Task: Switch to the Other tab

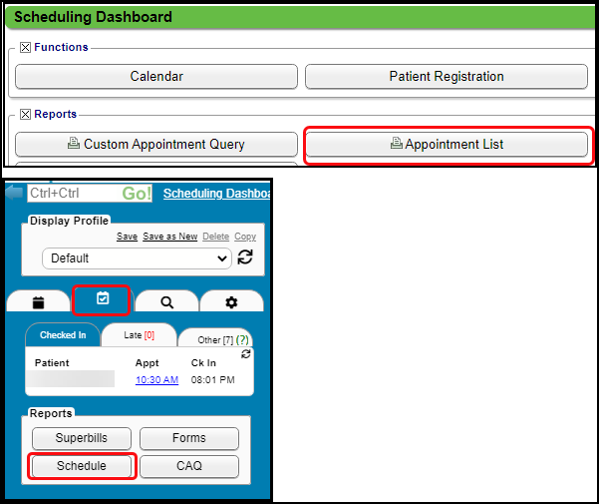Action: (215, 339)
